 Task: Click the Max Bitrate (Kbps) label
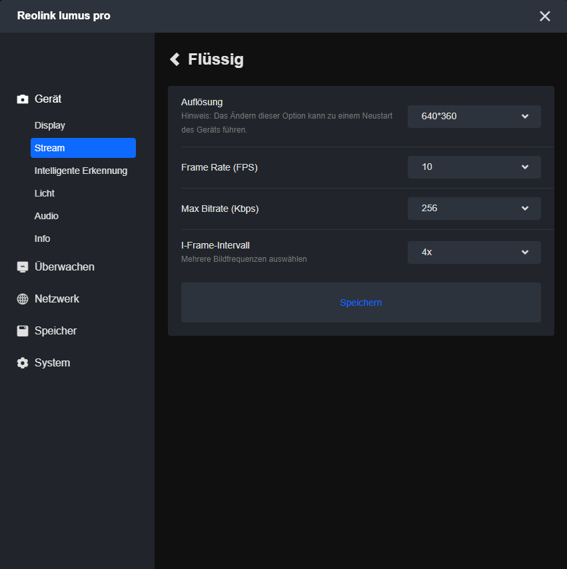tap(220, 209)
